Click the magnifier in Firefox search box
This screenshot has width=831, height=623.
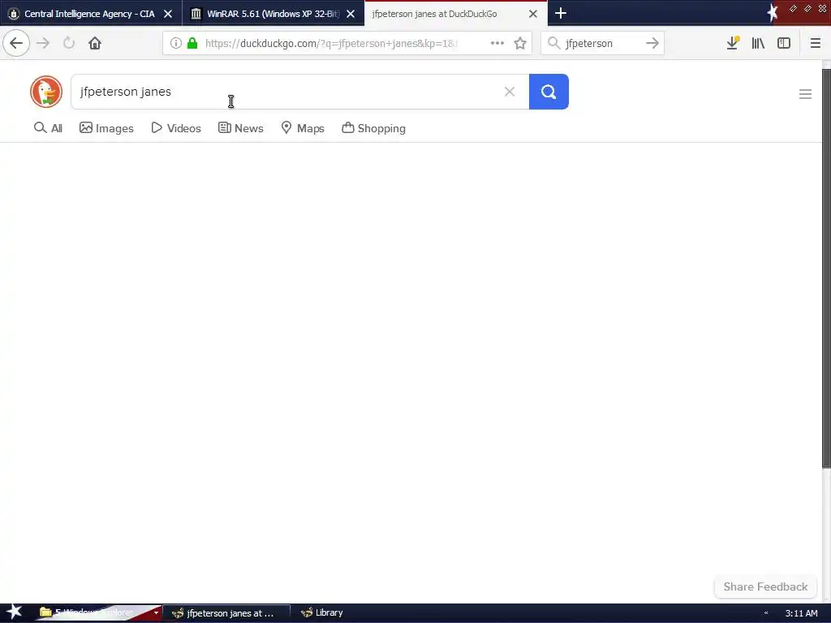(553, 43)
